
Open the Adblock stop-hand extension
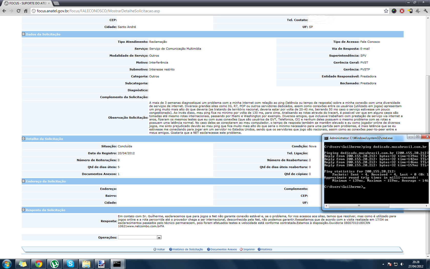click(x=402, y=11)
